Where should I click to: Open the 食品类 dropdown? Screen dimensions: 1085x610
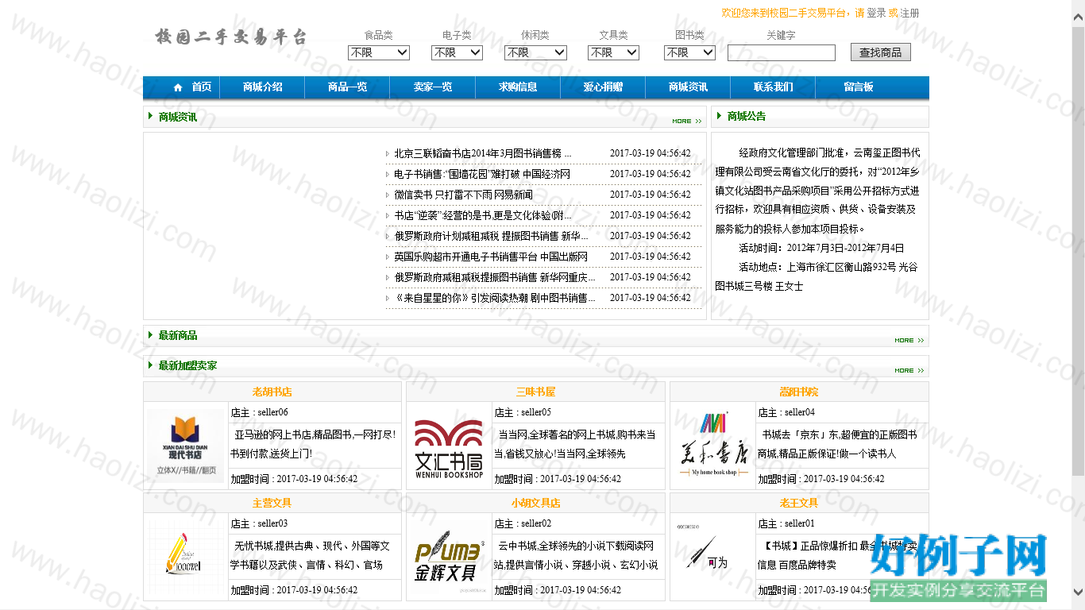pos(379,52)
